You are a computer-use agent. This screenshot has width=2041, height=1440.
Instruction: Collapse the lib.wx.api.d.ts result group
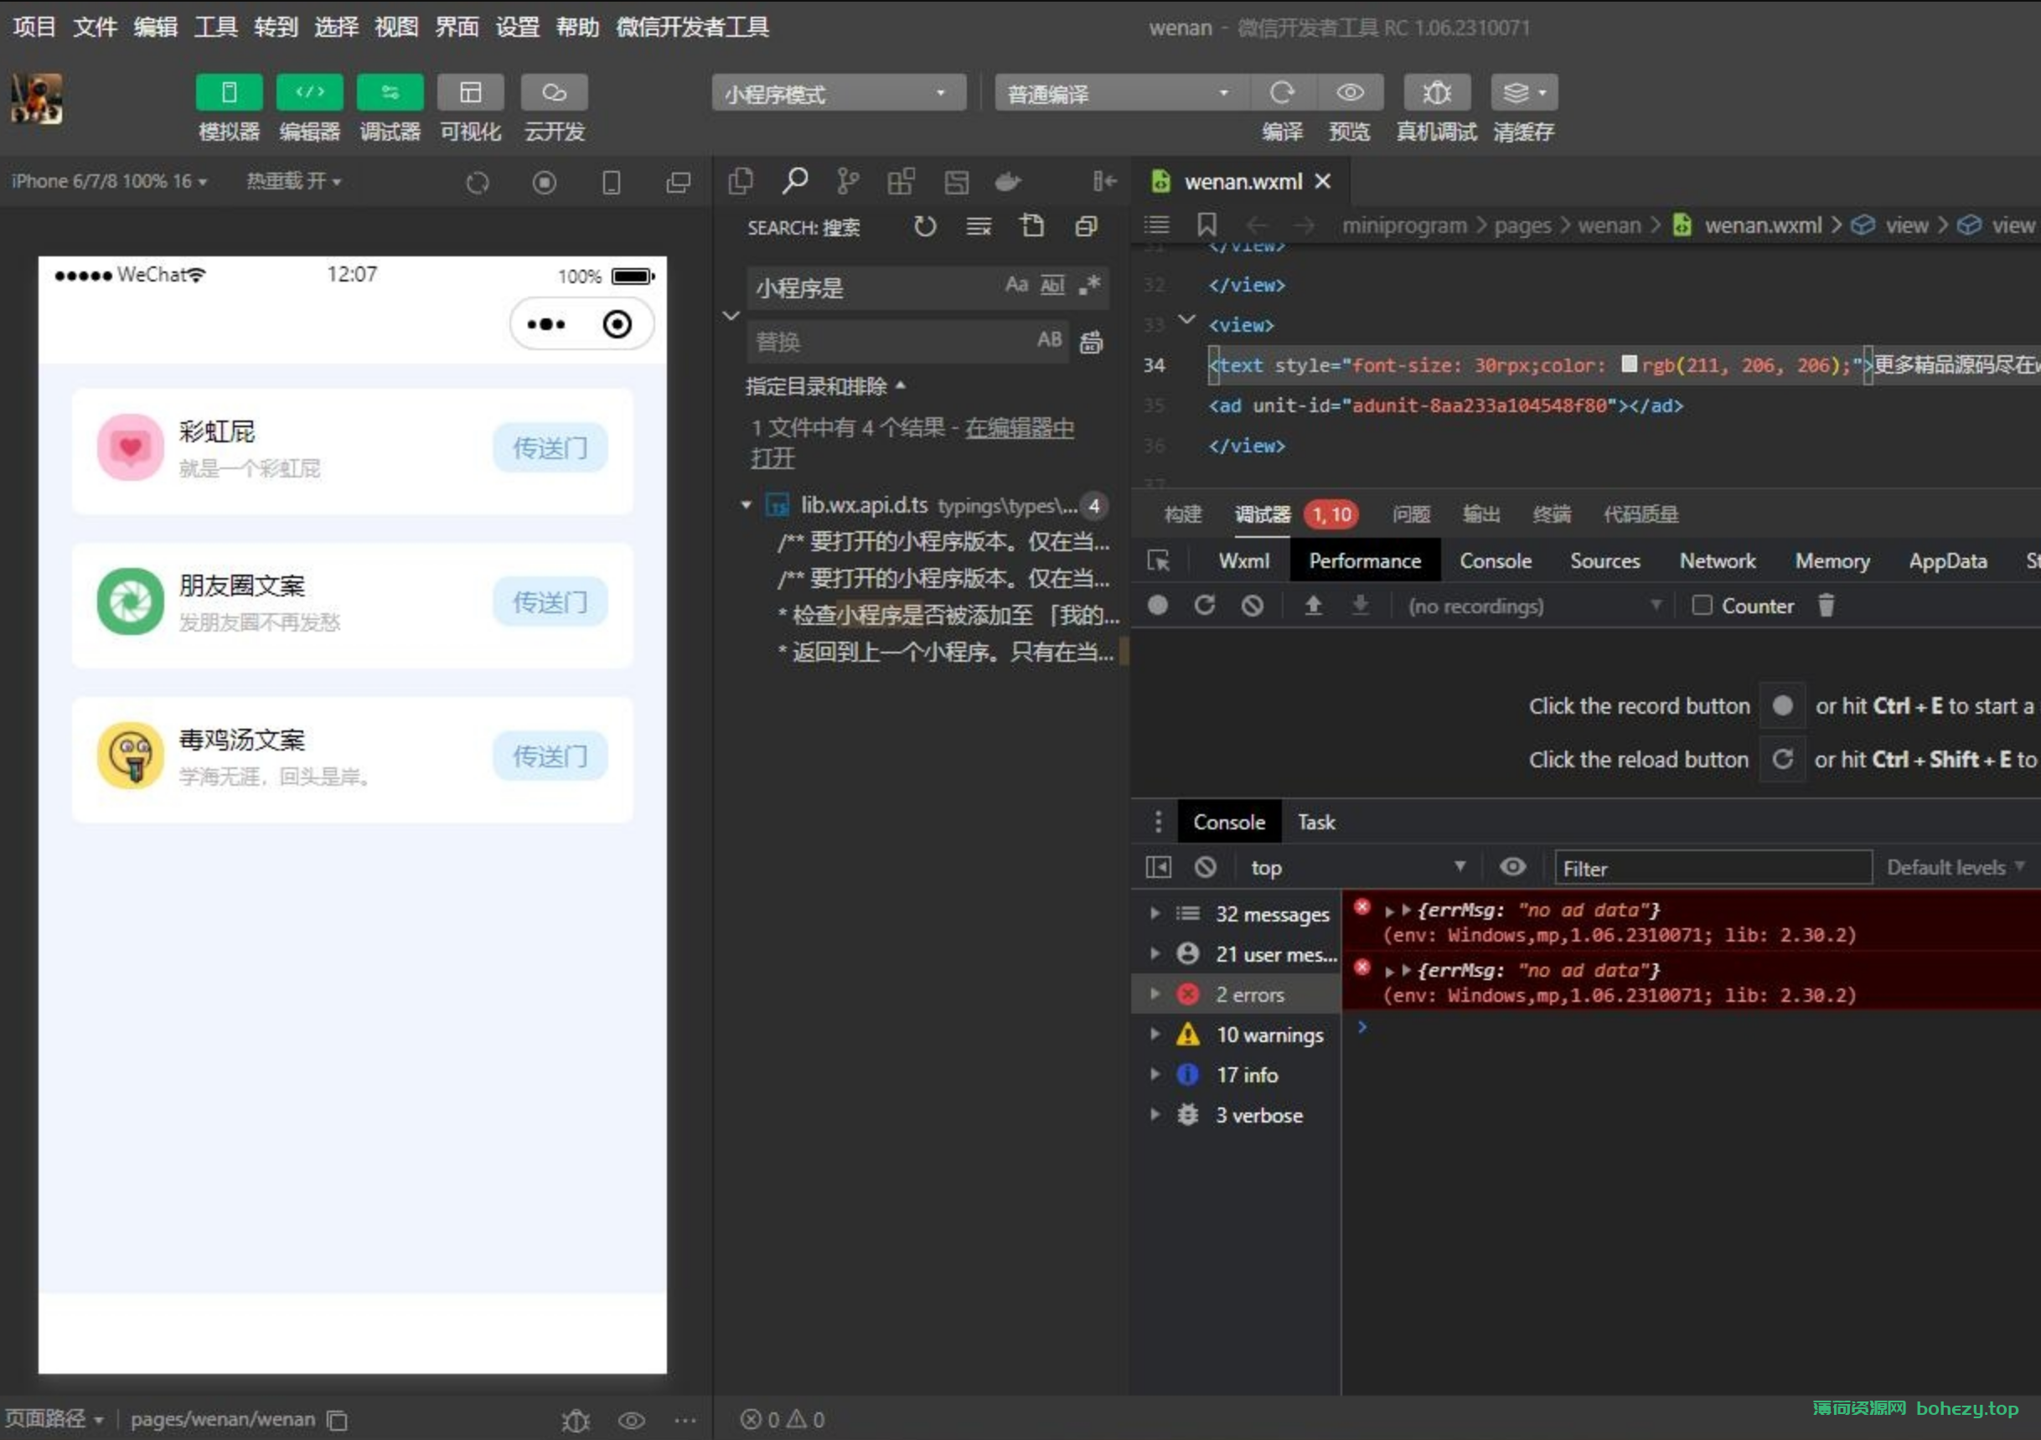point(746,506)
